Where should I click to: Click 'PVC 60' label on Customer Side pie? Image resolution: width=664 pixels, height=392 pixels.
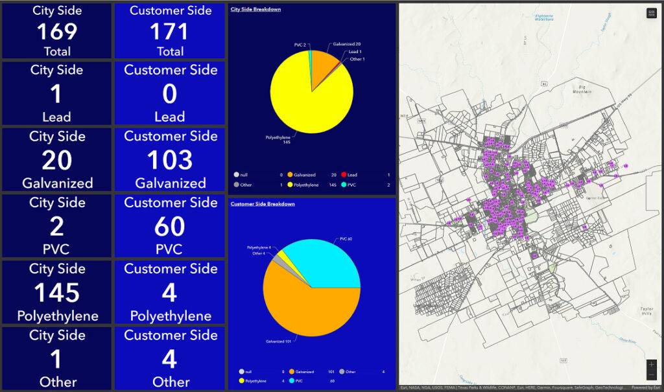pyautogui.click(x=346, y=239)
